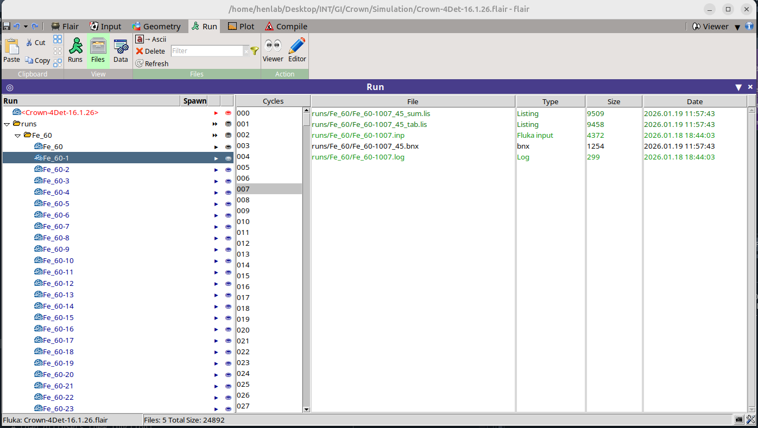Click the Filter text field
Viewport: 758px width, 428px height.
click(206, 51)
